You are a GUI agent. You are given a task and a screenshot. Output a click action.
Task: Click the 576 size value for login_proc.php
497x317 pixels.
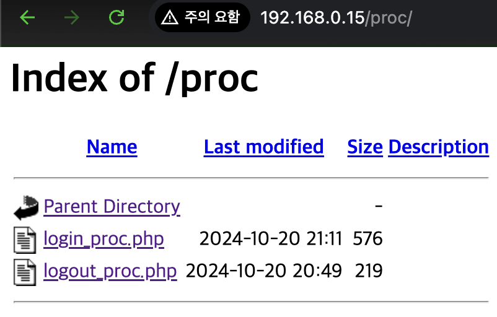pyautogui.click(x=367, y=238)
